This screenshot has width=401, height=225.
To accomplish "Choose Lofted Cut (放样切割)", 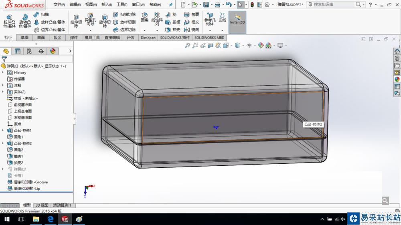I will (x=124, y=22).
